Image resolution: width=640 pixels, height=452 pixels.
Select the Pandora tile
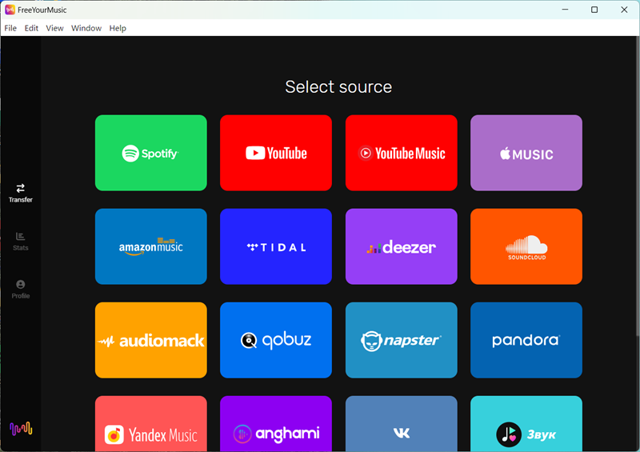526,340
